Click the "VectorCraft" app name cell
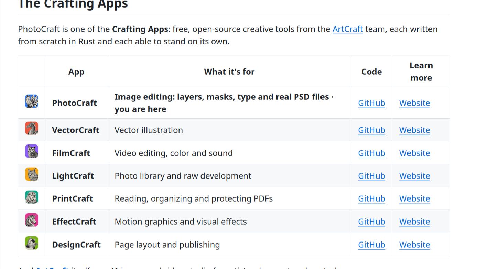Screen dimensions: 489x269 pyautogui.click(x=76, y=130)
